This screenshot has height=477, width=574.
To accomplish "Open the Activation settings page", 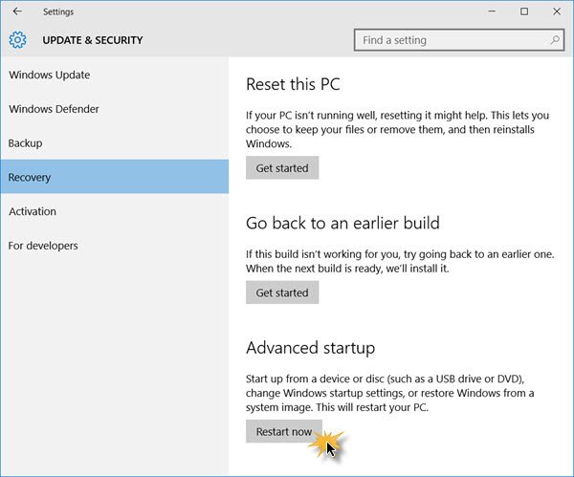I will pos(33,211).
